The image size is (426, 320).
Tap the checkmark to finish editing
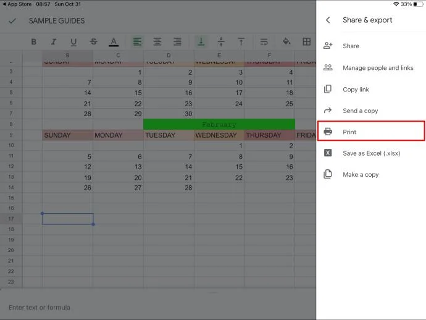pos(12,21)
